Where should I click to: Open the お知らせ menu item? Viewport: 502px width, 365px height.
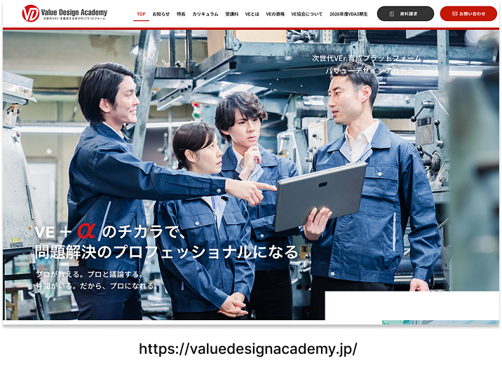(x=161, y=14)
